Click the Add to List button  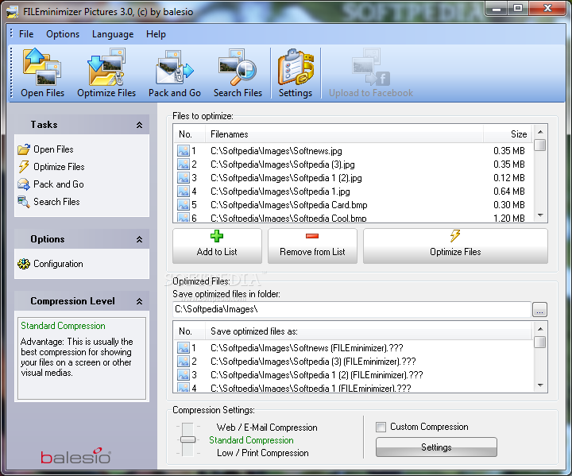coord(217,246)
